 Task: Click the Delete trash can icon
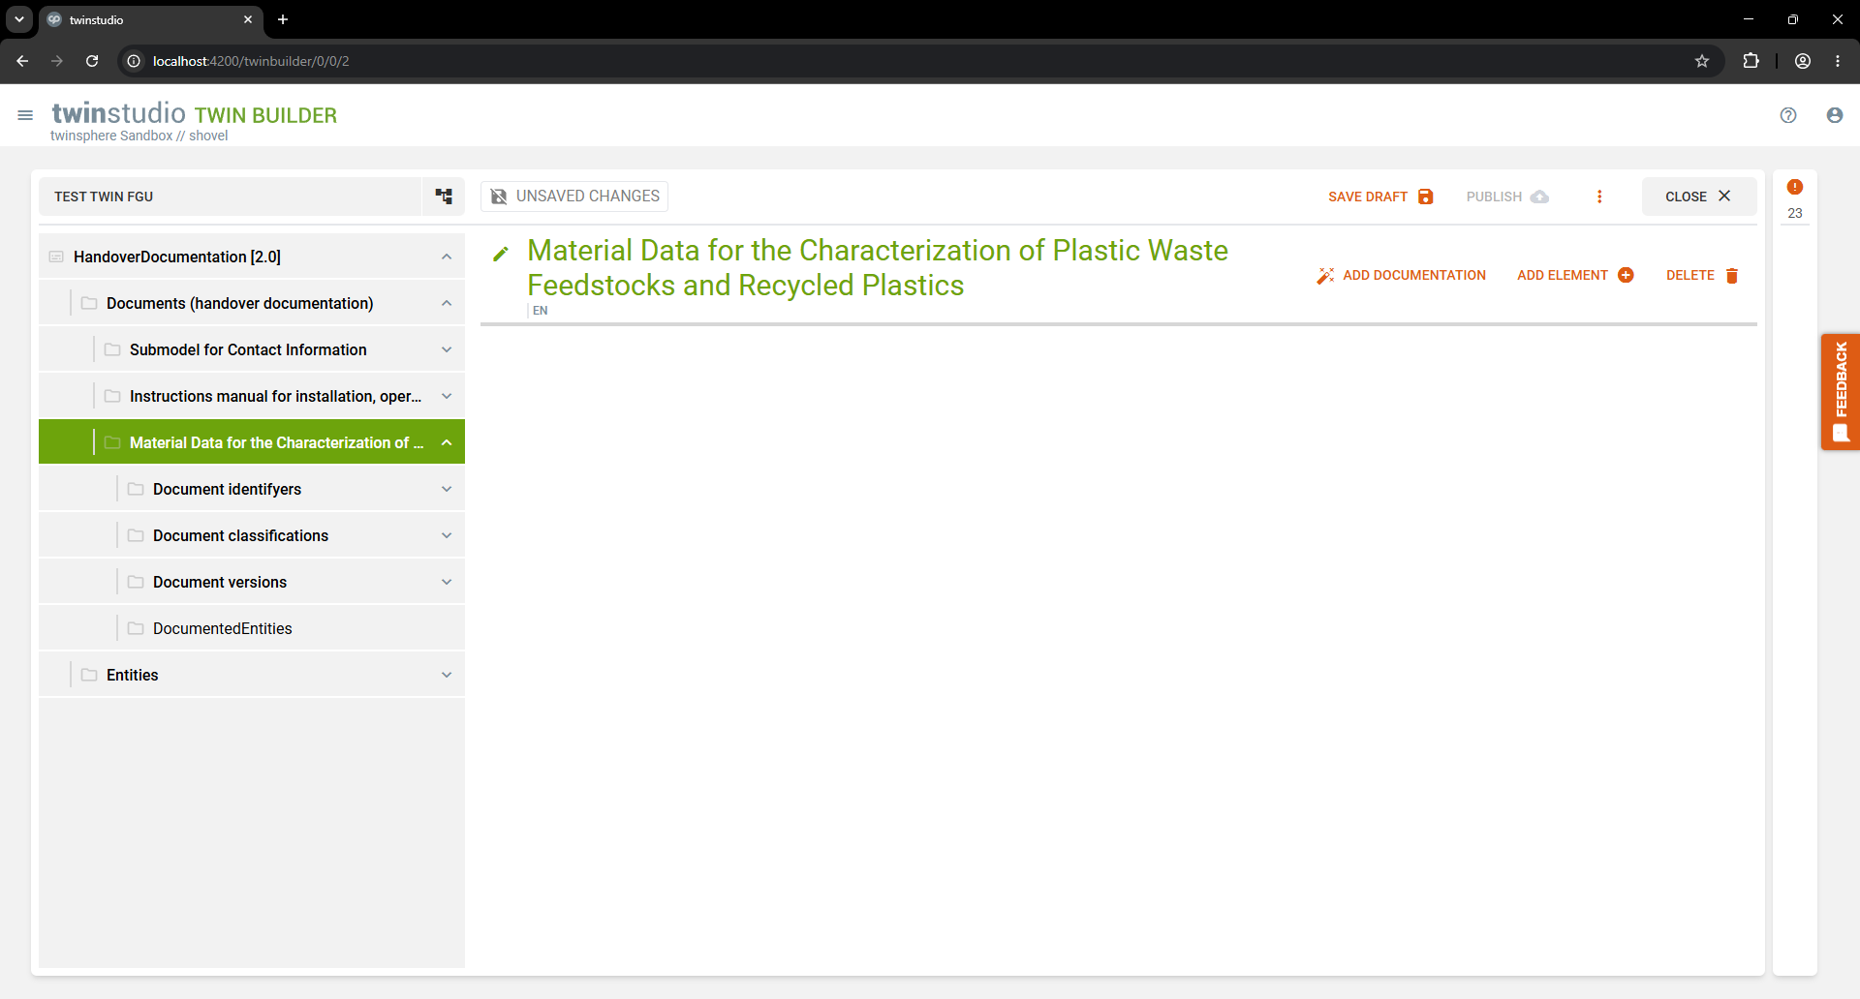pos(1732,276)
